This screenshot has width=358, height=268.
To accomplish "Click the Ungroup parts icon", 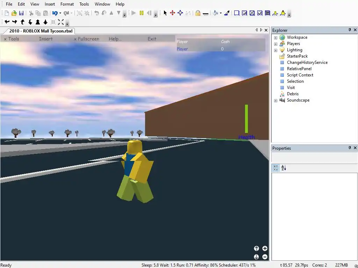I will click(x=87, y=13).
